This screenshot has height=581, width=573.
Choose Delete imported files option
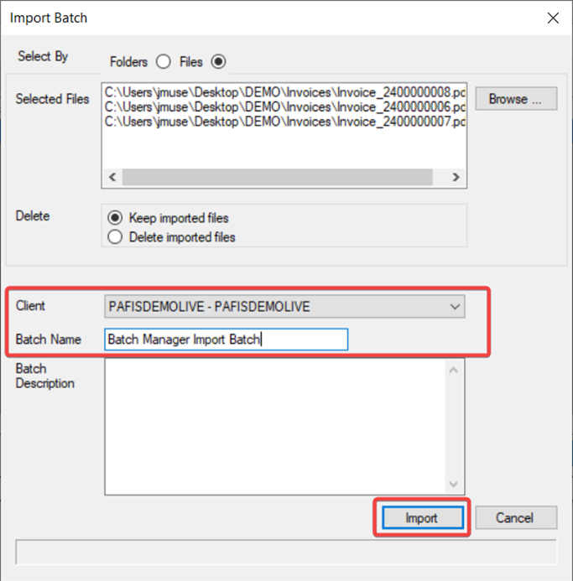pyautogui.click(x=116, y=237)
